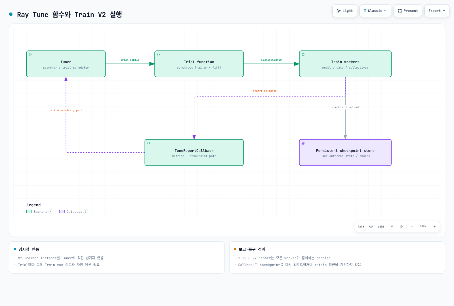Screen dimensions: 454x306
Task: Click 'user-authored state / shards' subtitle
Action: [345, 156]
